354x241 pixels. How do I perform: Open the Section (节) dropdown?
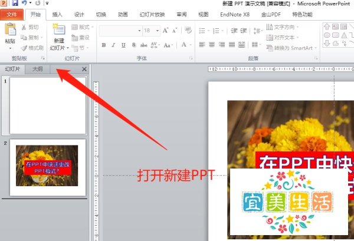coord(80,48)
